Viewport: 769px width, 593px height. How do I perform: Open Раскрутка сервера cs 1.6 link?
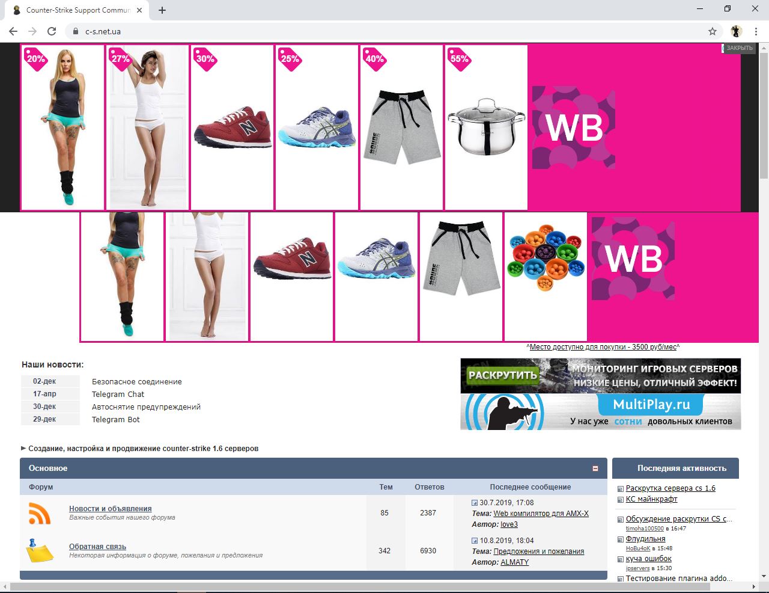pyautogui.click(x=670, y=488)
